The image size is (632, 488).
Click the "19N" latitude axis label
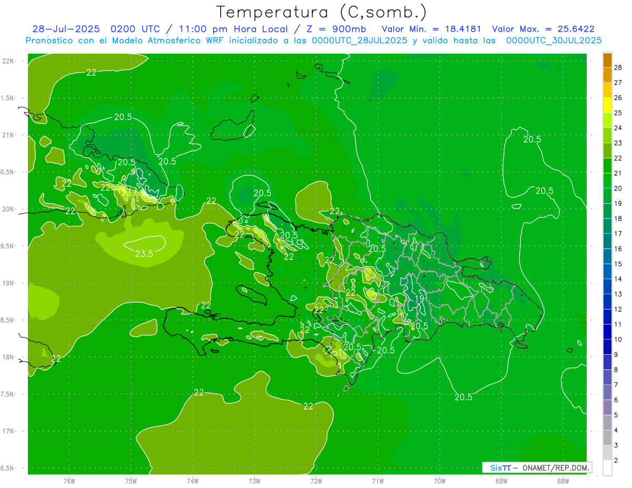[8, 283]
